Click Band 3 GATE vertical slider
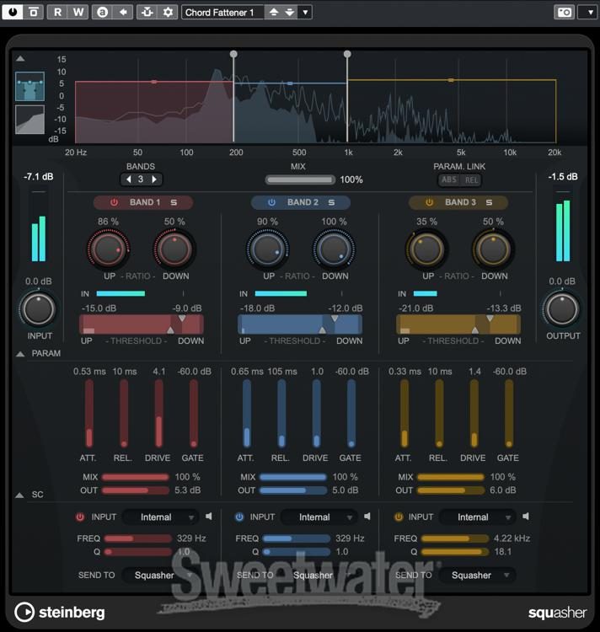Screen dimensions: 600x632 (509, 414)
